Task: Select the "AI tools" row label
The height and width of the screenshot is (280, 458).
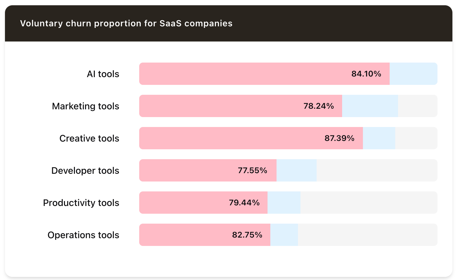Action: pos(103,74)
